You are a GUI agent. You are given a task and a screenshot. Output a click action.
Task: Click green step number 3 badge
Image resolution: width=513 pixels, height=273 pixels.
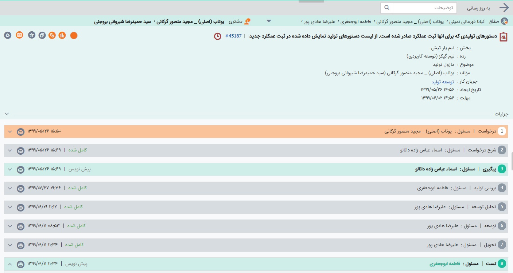click(502, 169)
